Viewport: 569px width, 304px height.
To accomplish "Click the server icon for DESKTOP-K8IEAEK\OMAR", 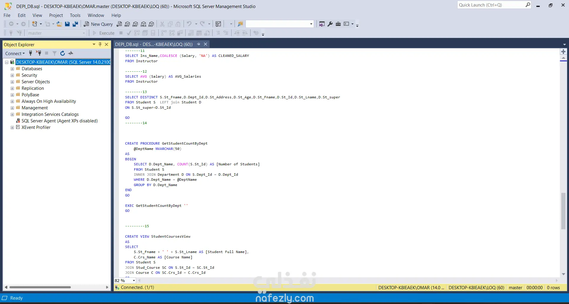I will (12, 62).
